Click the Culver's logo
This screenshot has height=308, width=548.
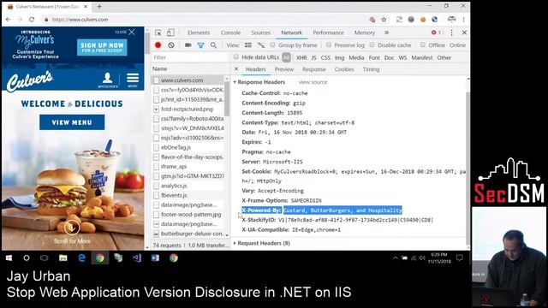pos(30,80)
